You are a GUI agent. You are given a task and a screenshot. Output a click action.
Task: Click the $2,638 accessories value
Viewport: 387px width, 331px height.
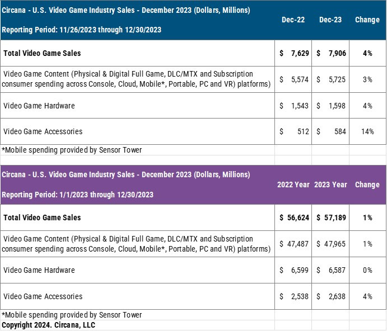(330, 296)
